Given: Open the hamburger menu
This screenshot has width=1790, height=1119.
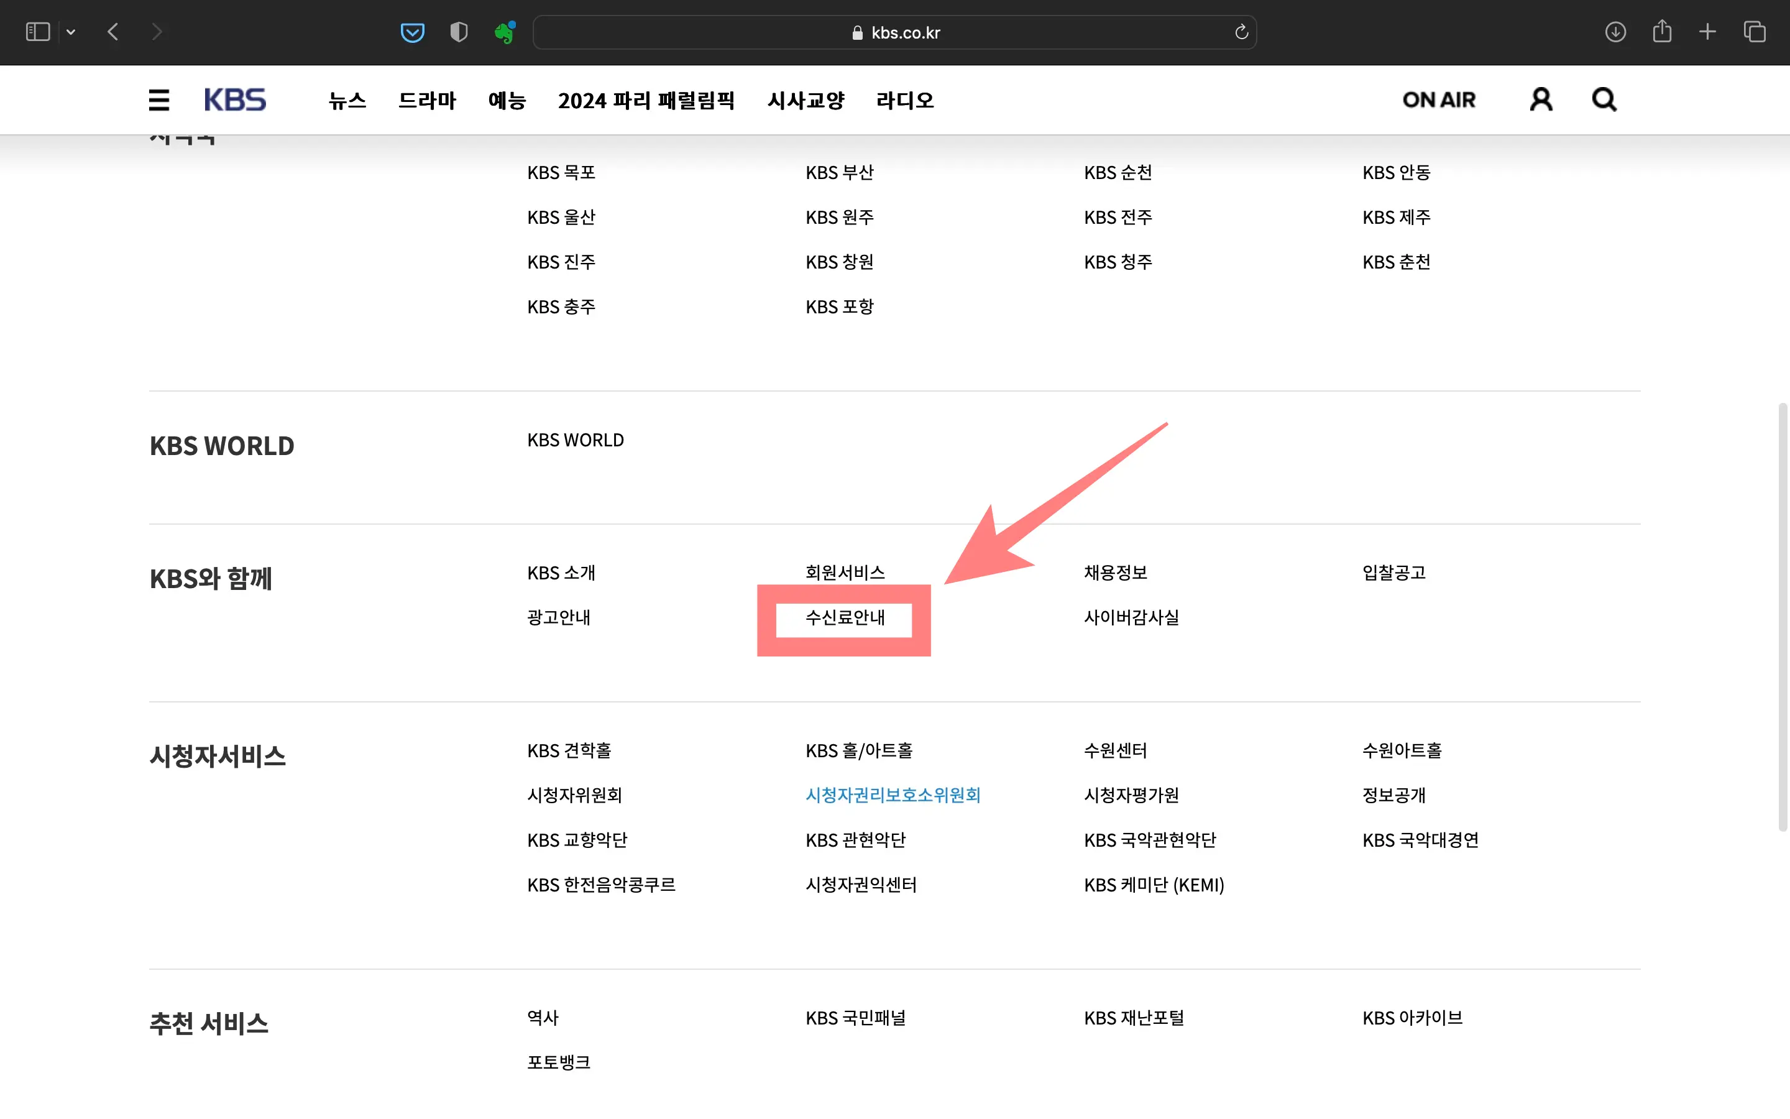Looking at the screenshot, I should coord(159,99).
